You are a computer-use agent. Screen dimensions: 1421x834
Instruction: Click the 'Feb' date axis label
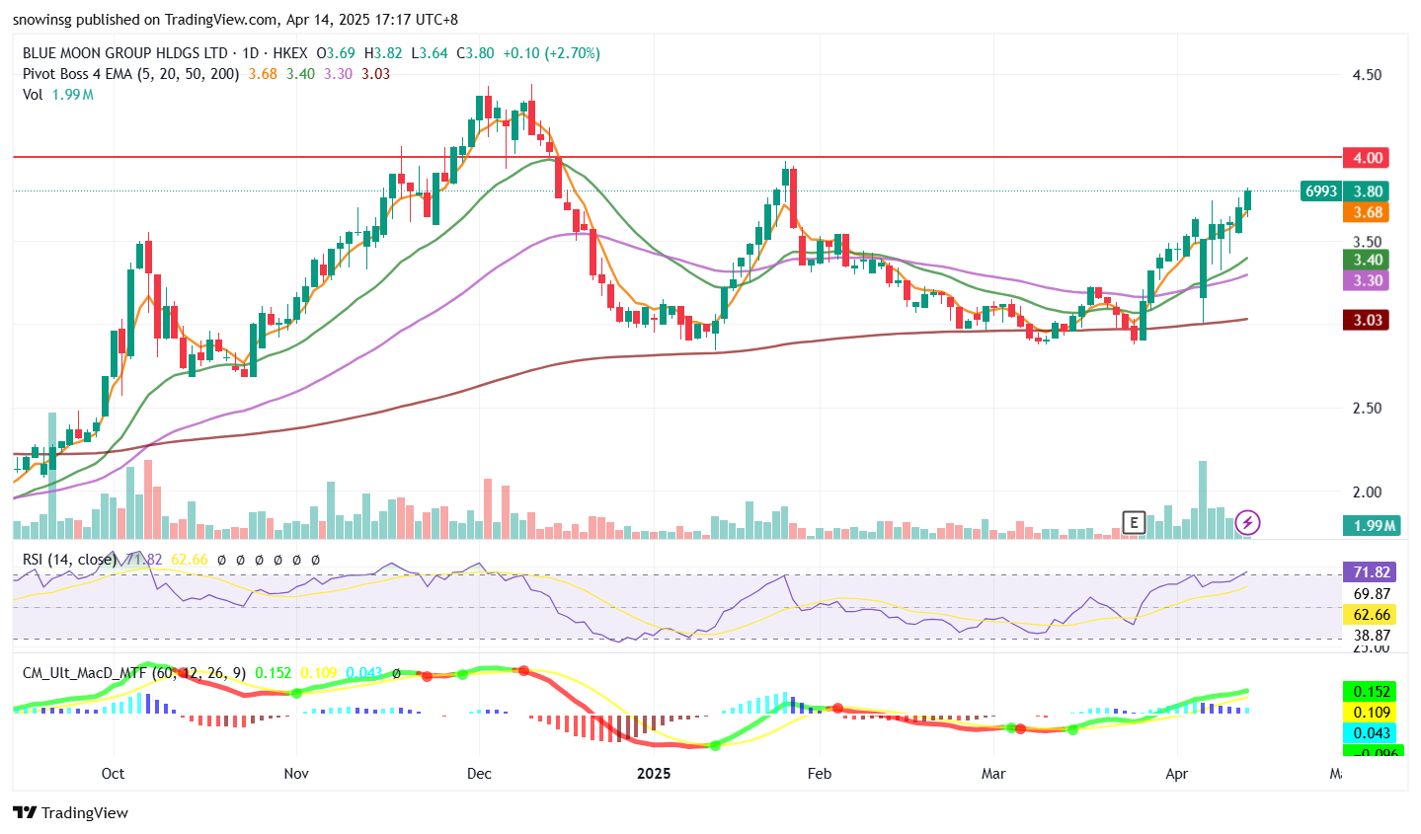819,773
